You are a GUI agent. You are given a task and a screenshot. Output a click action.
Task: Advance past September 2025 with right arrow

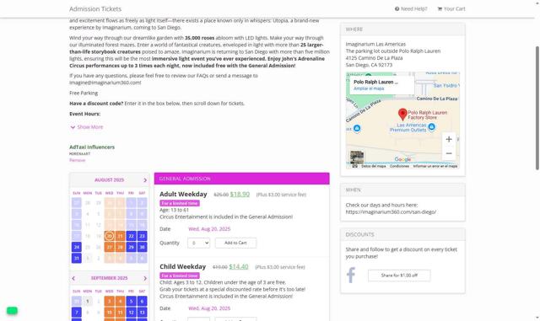pos(145,278)
